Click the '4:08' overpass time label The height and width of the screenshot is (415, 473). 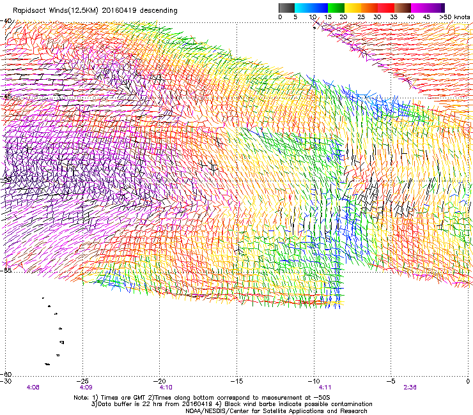pos(33,388)
